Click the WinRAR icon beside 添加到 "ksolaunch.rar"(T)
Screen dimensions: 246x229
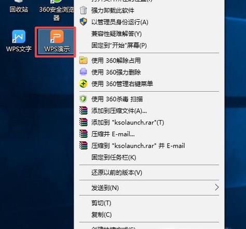pos(84,122)
